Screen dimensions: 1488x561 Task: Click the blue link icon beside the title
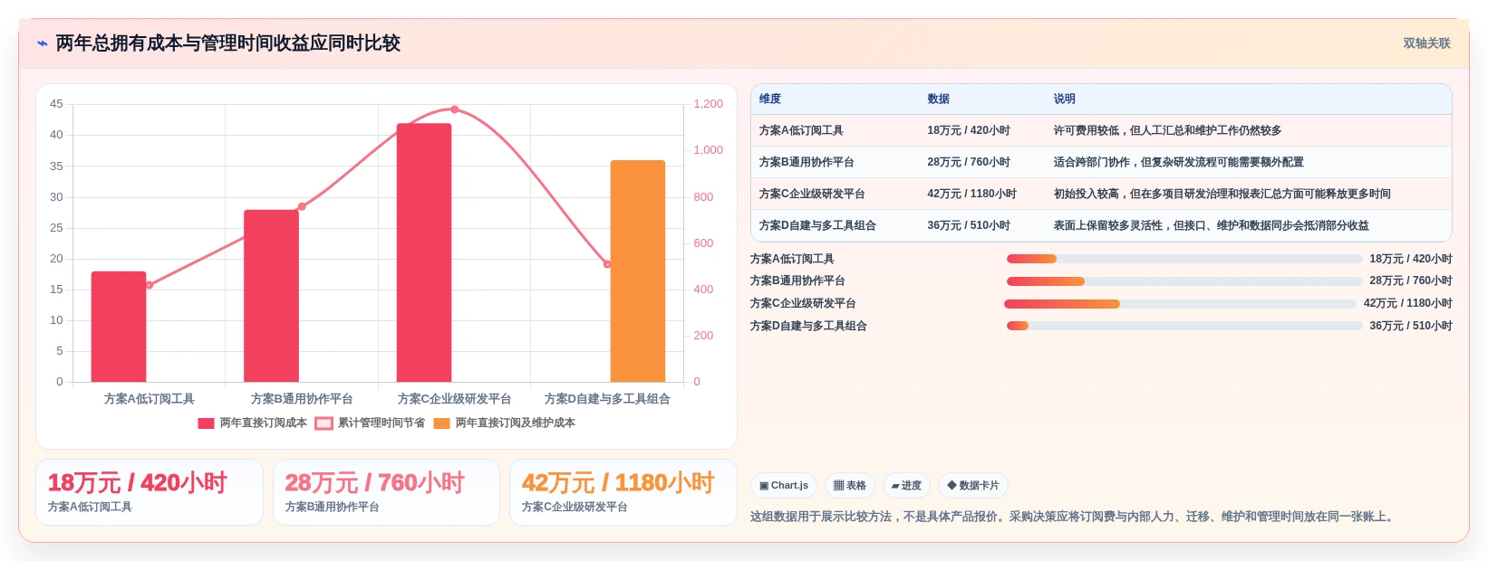(x=42, y=43)
